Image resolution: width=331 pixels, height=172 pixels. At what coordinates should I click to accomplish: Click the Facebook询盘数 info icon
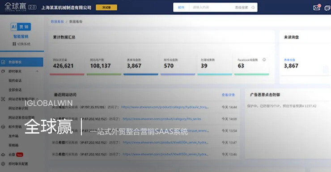pyautogui.click(x=264, y=60)
